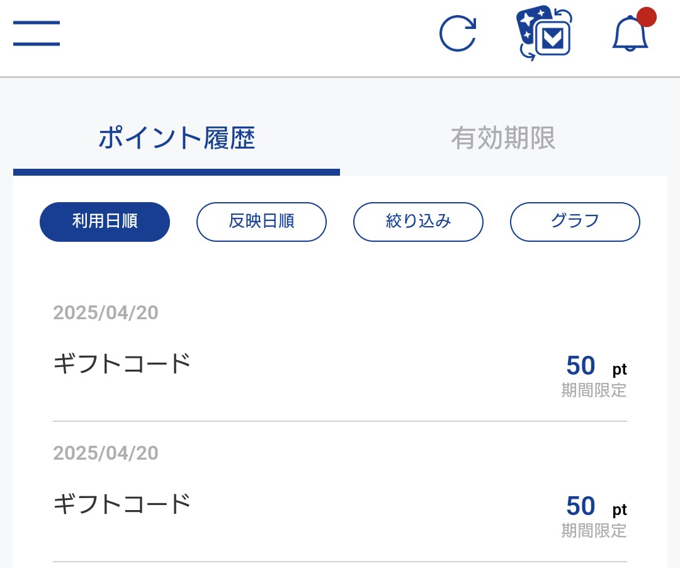680x568 pixels.
Task: Tap the red notification badge
Action: 646,17
